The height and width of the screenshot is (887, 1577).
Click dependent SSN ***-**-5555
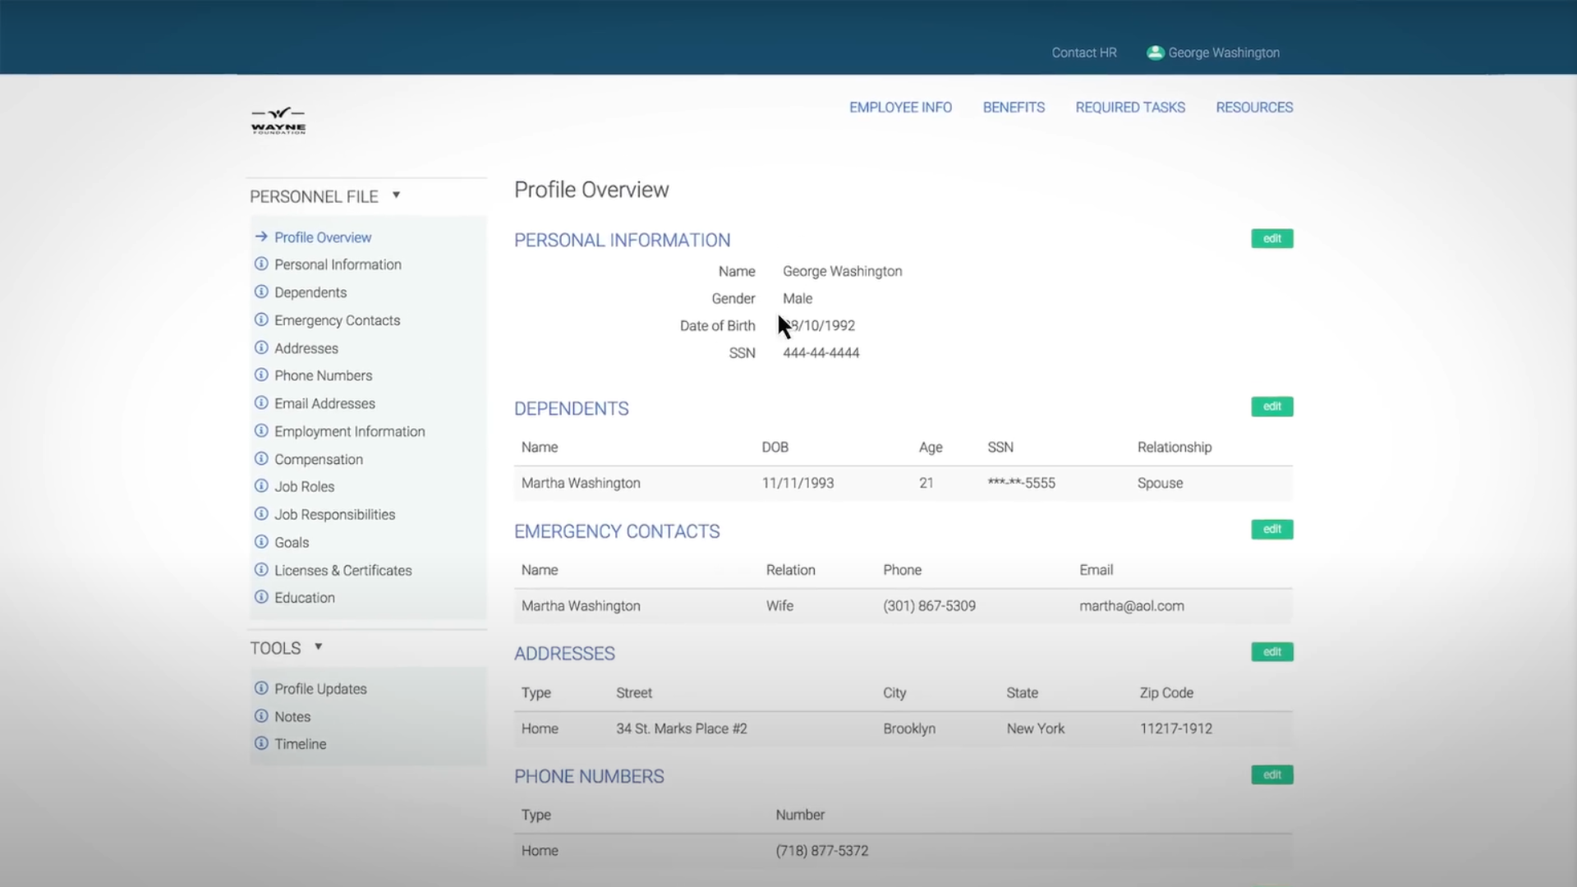(x=1021, y=483)
